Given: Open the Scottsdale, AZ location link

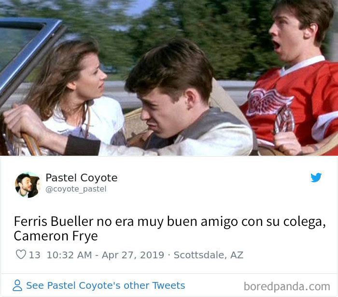Looking at the screenshot, I should pos(209,255).
